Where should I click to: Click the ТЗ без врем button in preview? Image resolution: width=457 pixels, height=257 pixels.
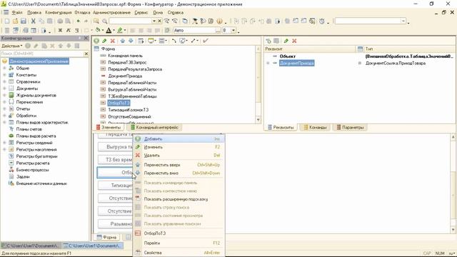115,160
